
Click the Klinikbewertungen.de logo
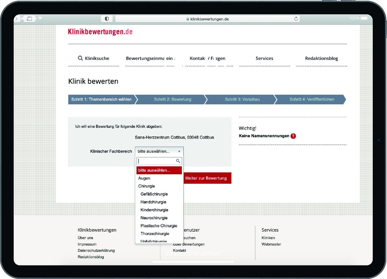coord(100,32)
